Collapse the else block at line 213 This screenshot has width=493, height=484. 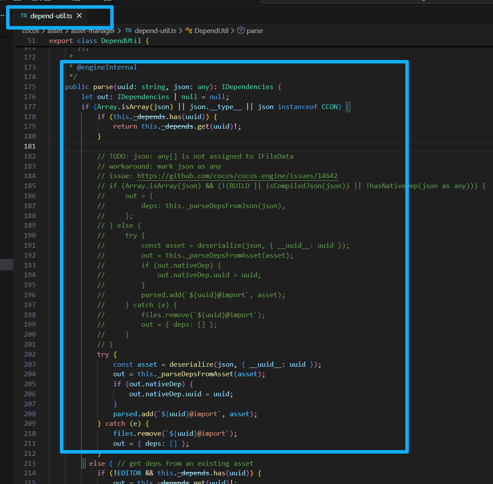pyautogui.click(x=43, y=463)
